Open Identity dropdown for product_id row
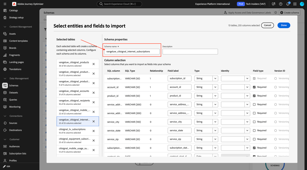This screenshot has height=170, width=307. 247,96
